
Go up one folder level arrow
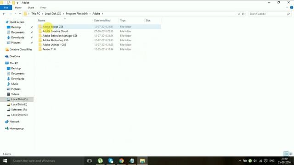point(20,14)
